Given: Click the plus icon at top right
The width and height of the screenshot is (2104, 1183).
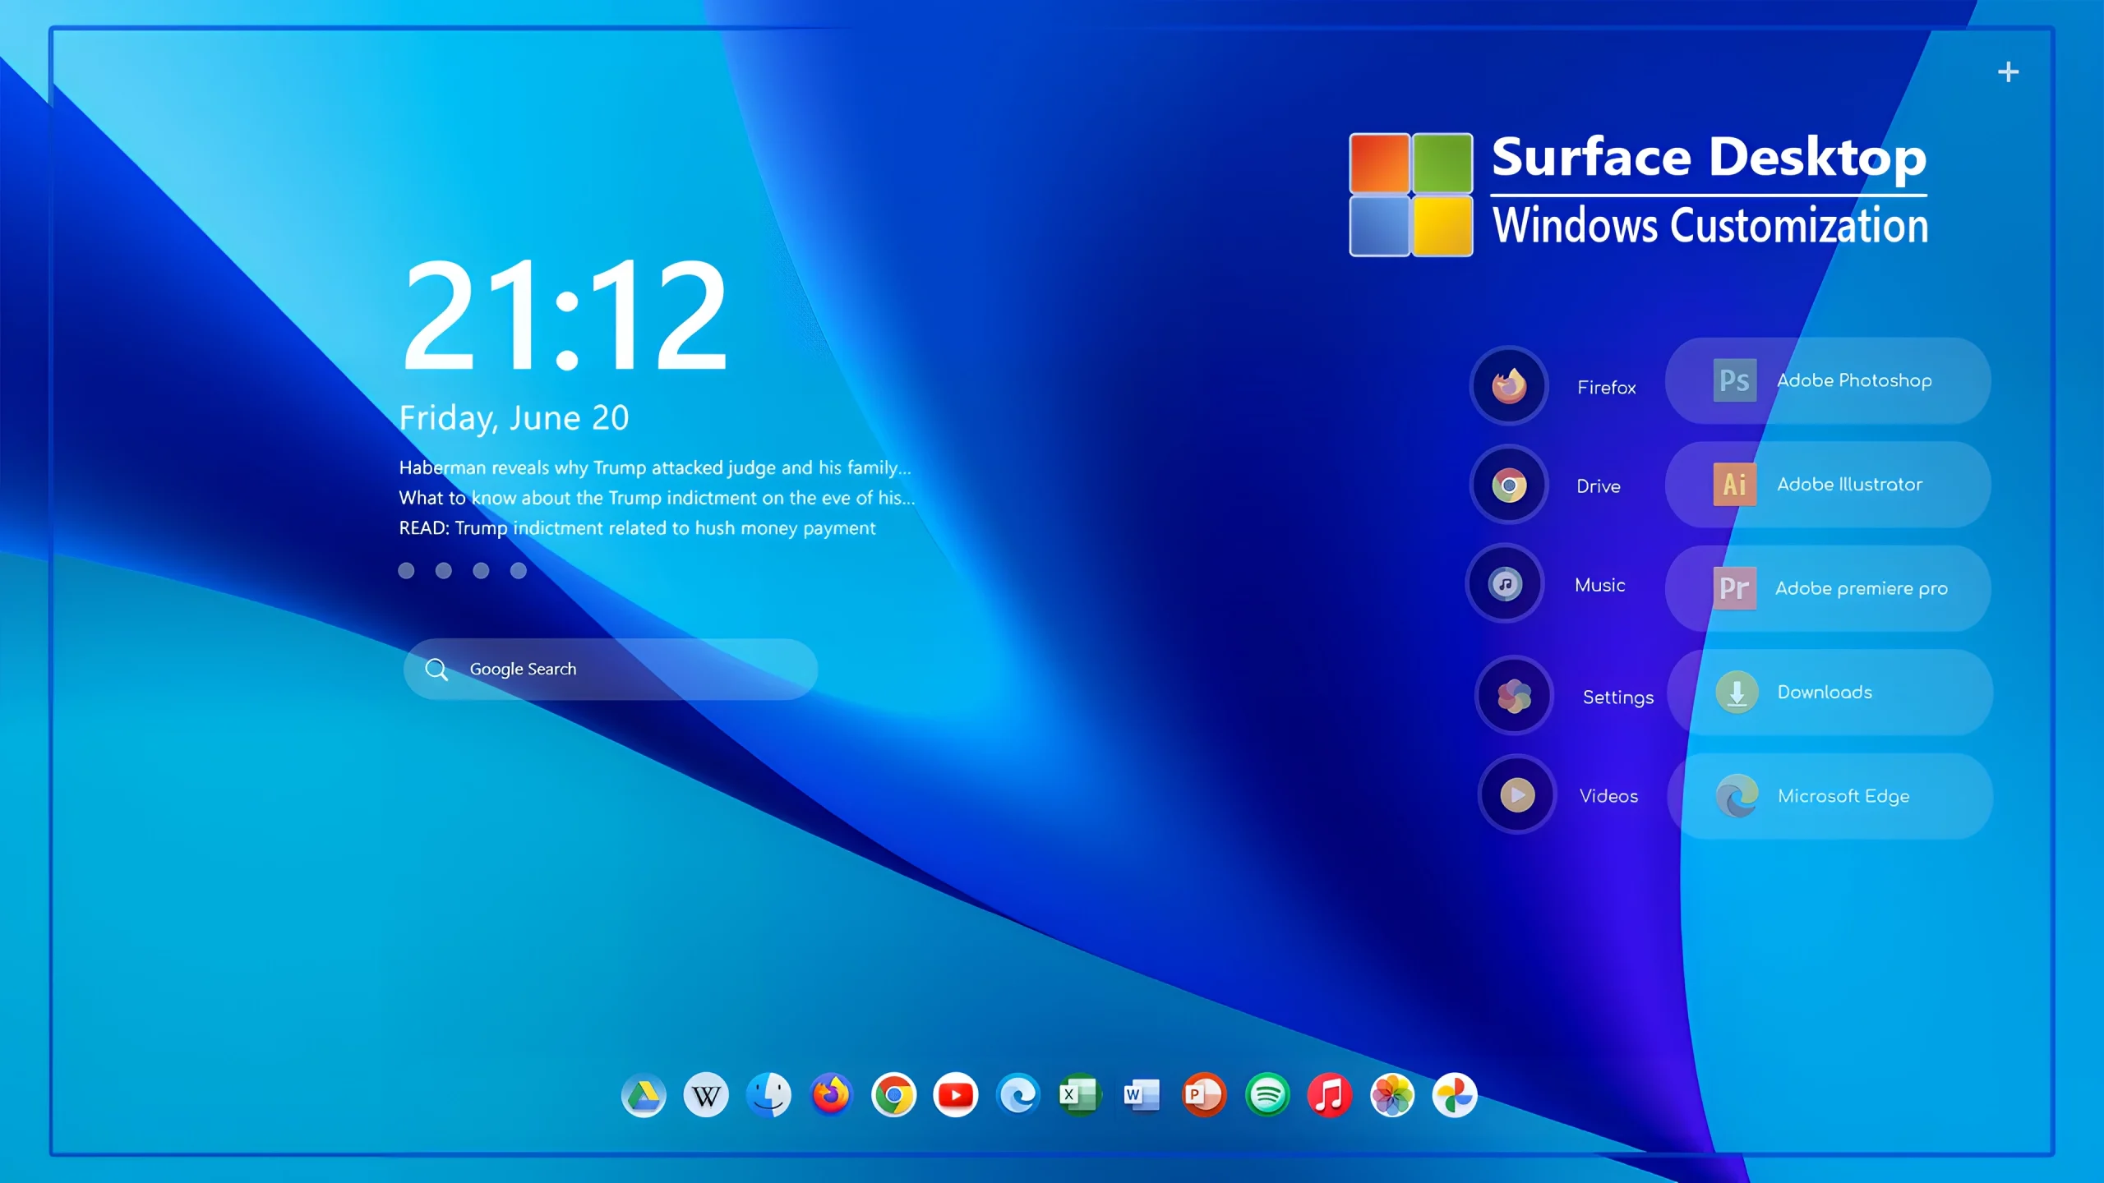Looking at the screenshot, I should click(x=2008, y=72).
